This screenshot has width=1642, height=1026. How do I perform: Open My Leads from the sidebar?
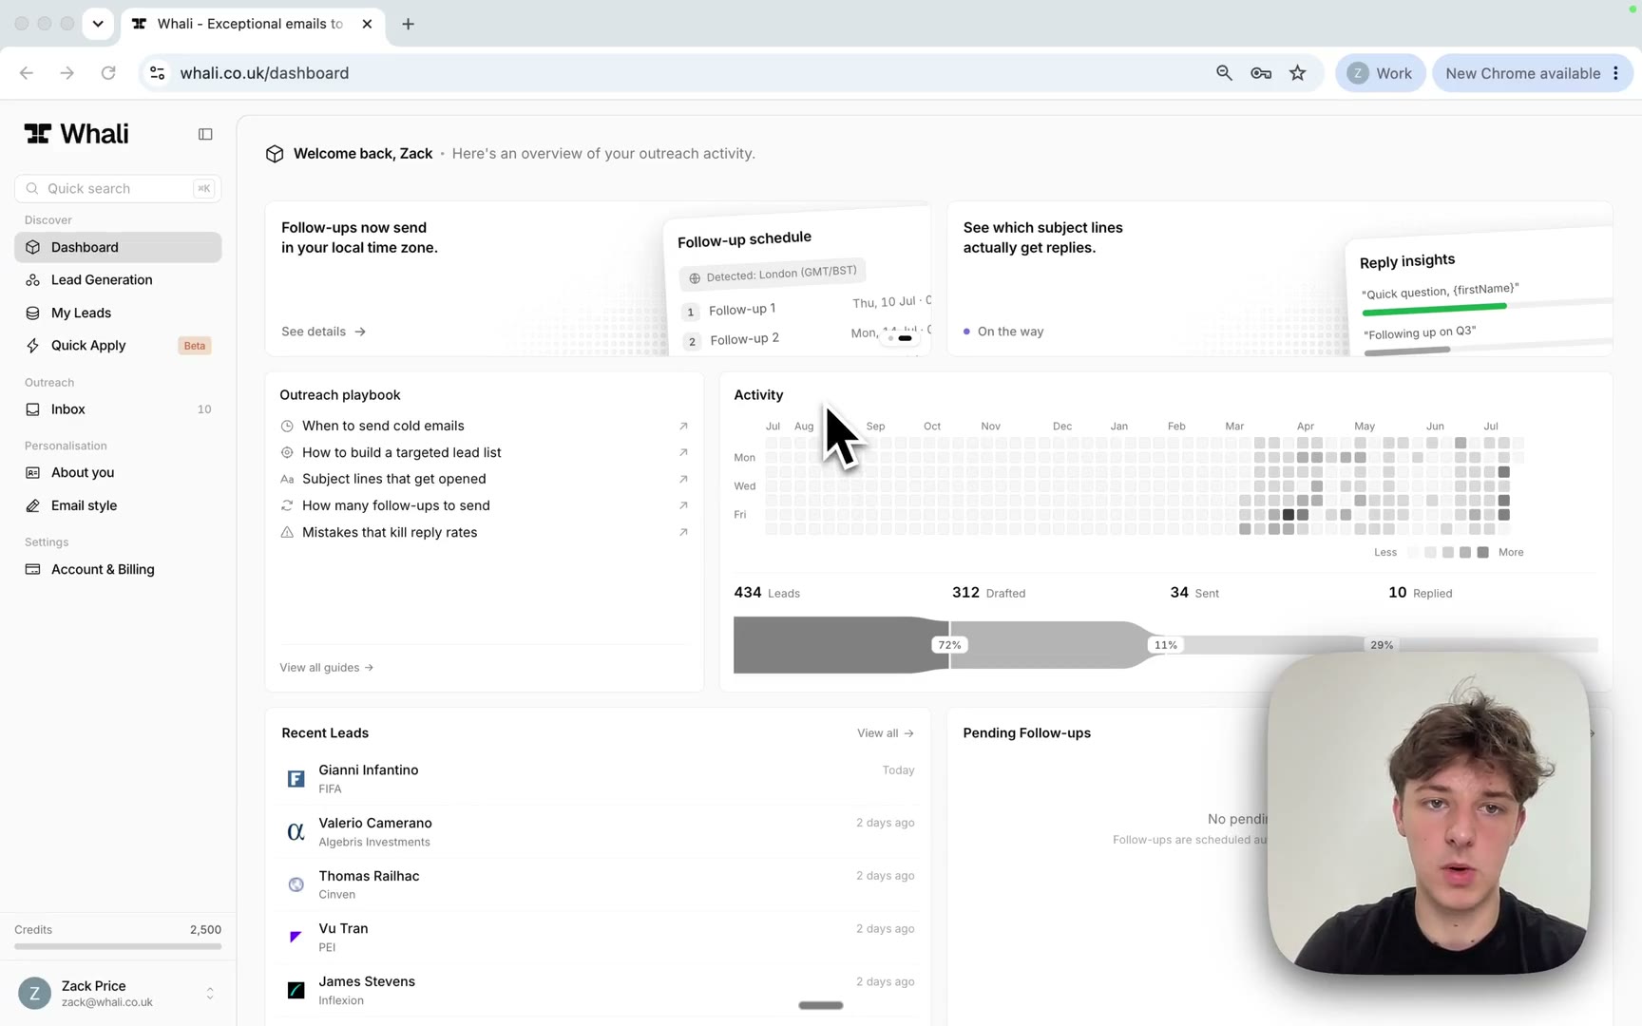tap(118, 313)
